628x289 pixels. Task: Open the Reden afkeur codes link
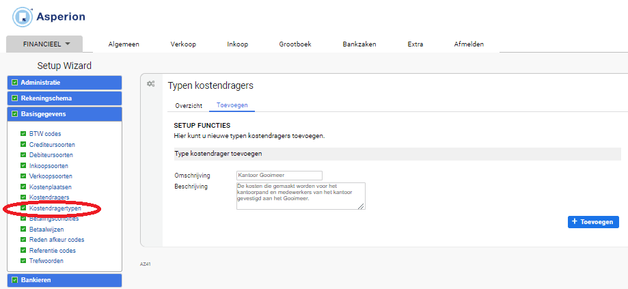coord(57,240)
